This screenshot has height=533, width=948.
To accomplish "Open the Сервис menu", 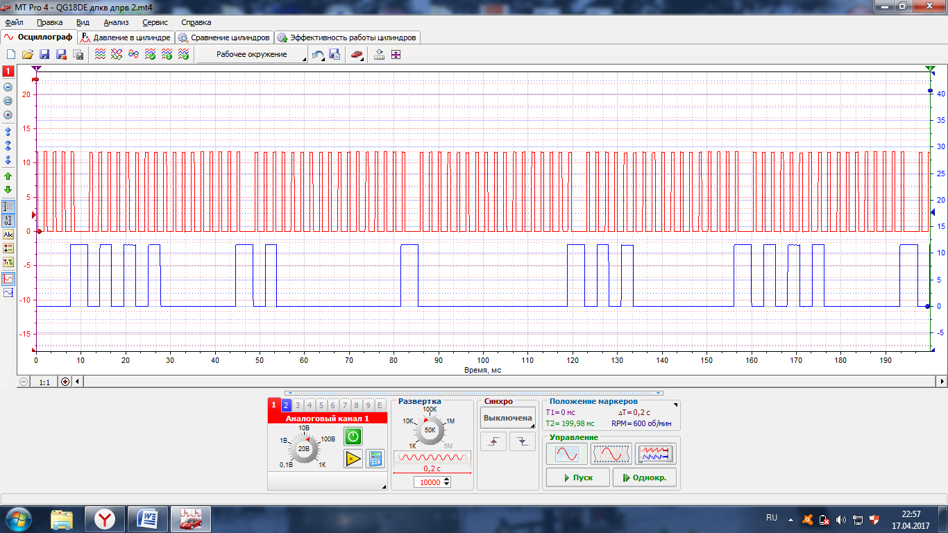I will (155, 22).
